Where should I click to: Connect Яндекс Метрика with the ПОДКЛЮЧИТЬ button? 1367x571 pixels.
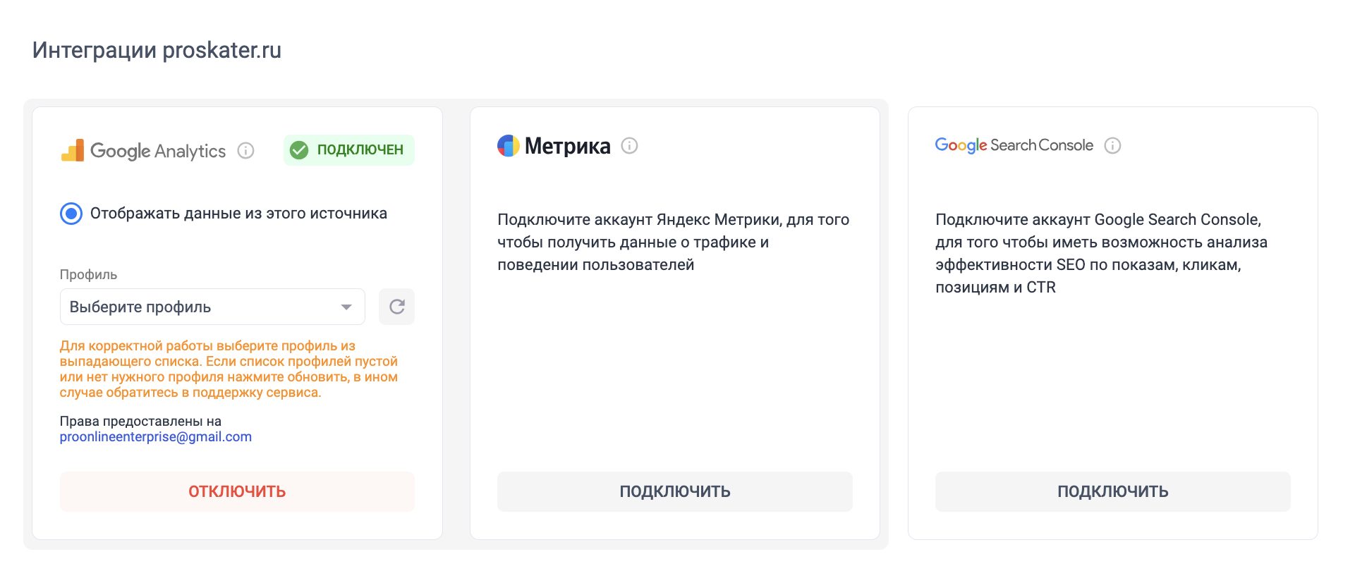675,491
